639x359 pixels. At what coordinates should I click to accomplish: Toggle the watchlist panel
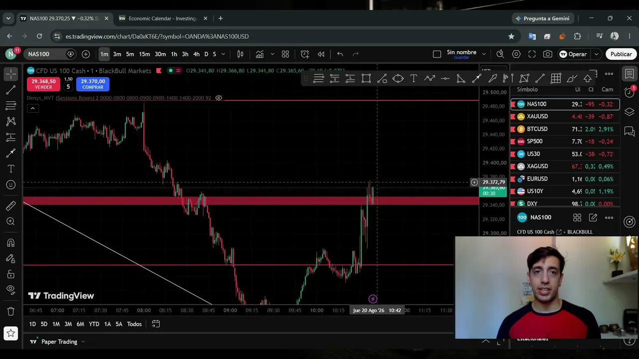630,74
